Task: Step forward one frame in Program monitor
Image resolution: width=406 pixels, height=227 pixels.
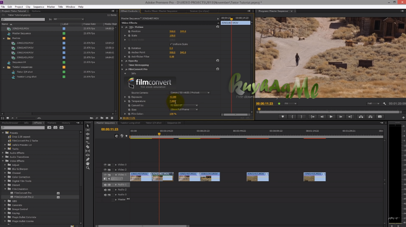Action: tap(341, 117)
